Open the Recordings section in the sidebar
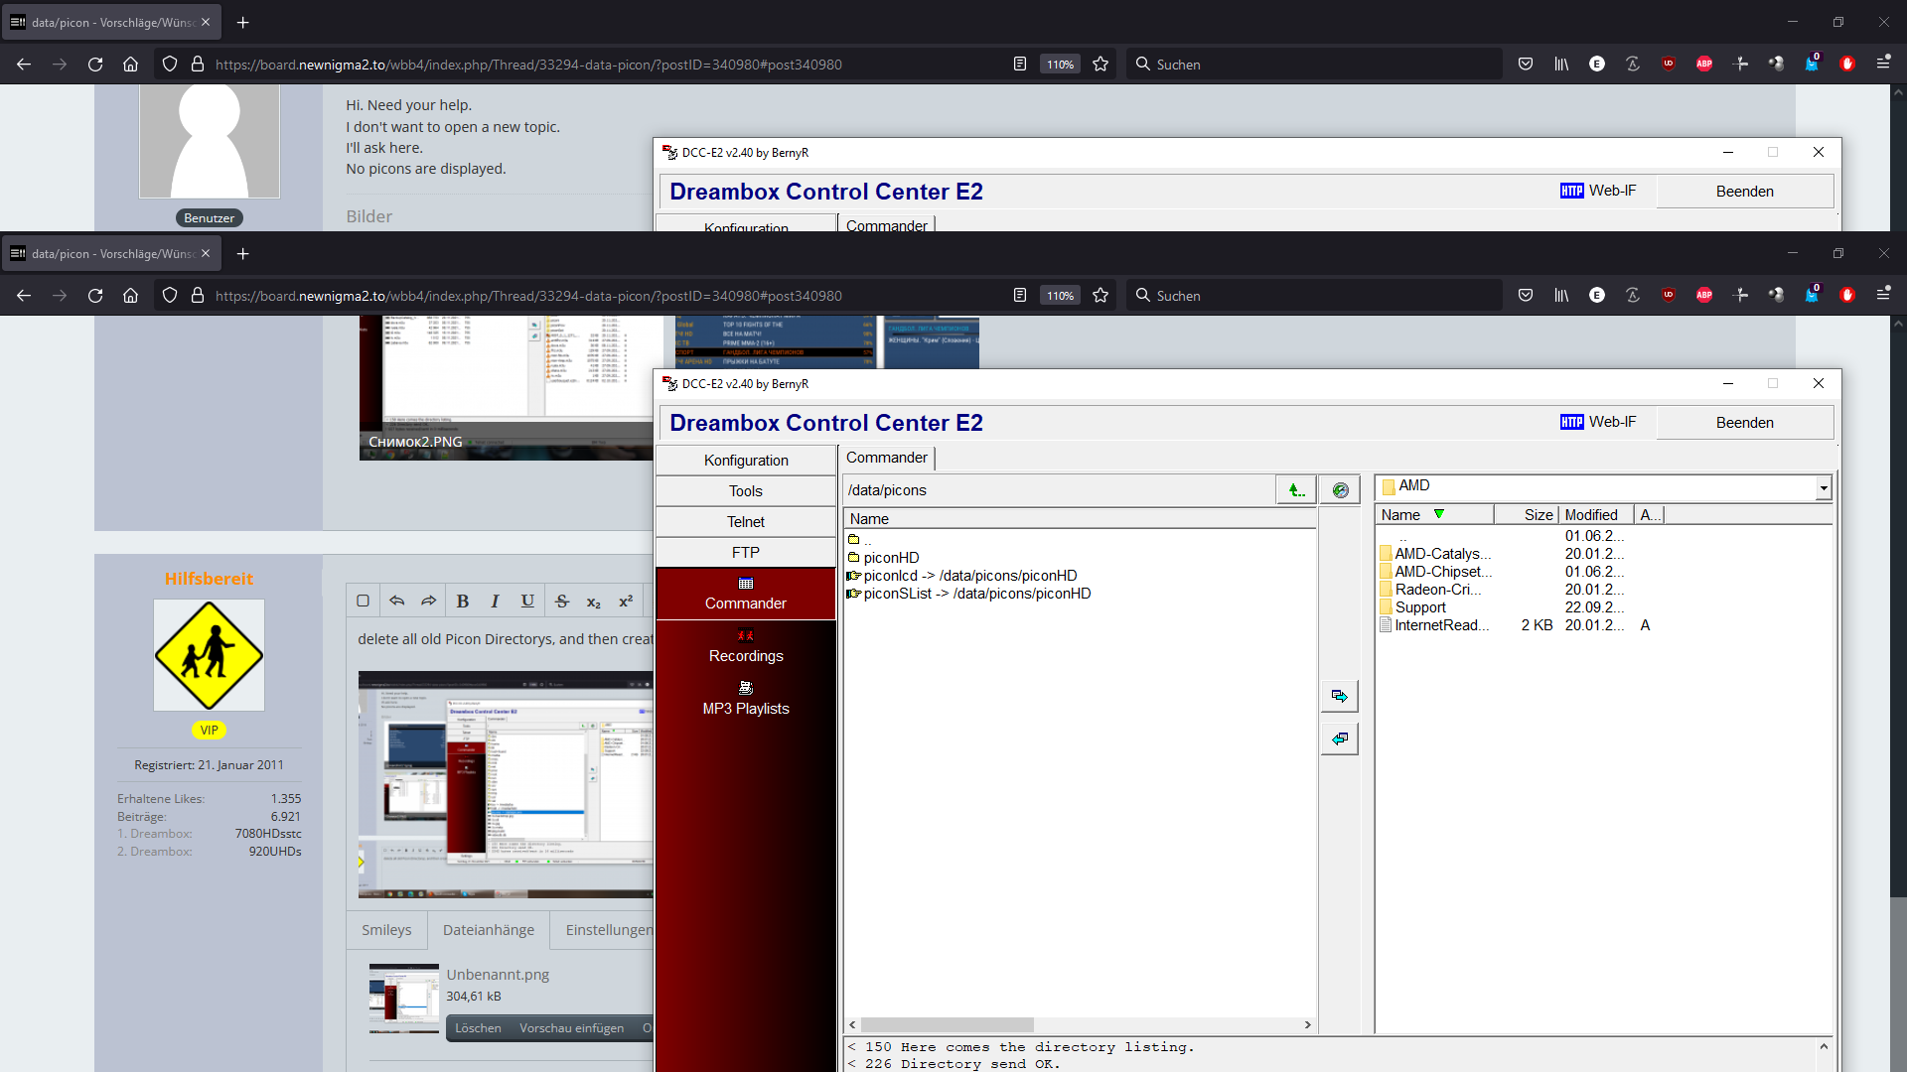1907x1072 pixels. tap(746, 646)
